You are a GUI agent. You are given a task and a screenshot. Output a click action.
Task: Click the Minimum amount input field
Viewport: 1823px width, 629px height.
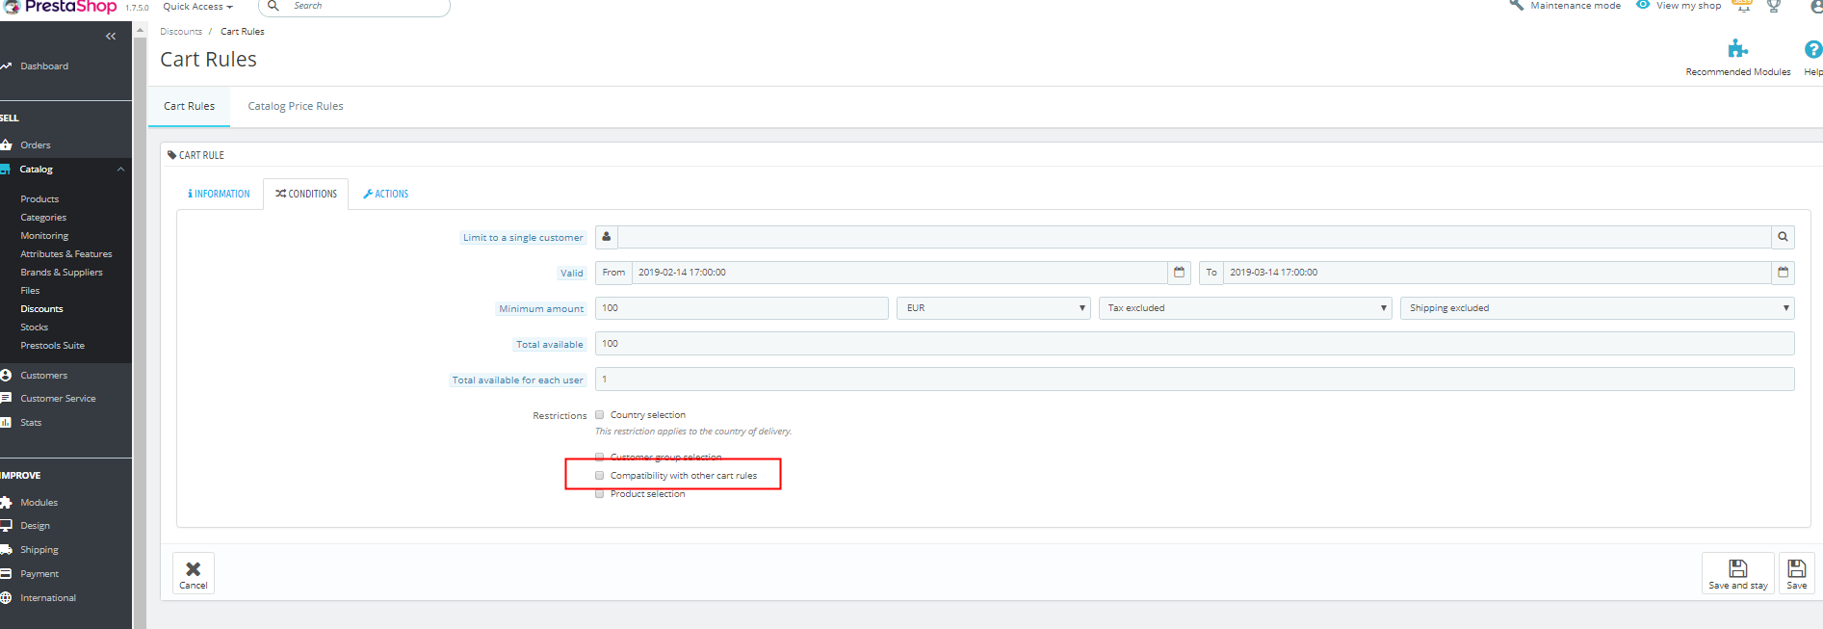(742, 308)
